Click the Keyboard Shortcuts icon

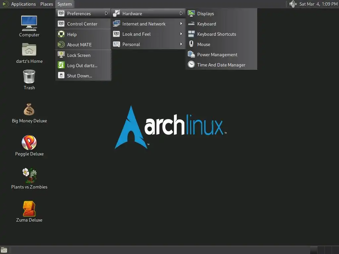(x=191, y=34)
